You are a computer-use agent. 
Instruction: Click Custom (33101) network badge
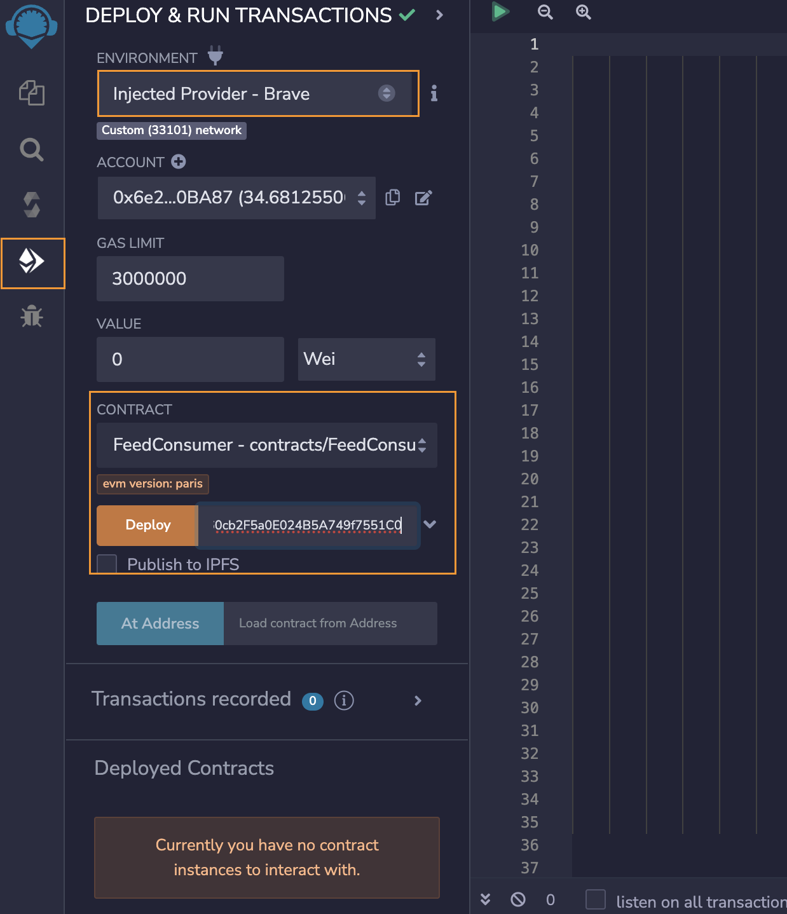[x=172, y=130]
